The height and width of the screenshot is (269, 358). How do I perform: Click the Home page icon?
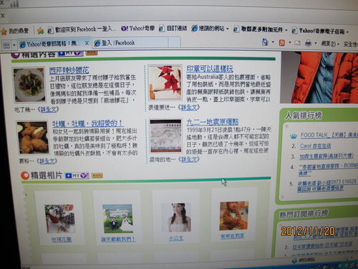(x=265, y=42)
